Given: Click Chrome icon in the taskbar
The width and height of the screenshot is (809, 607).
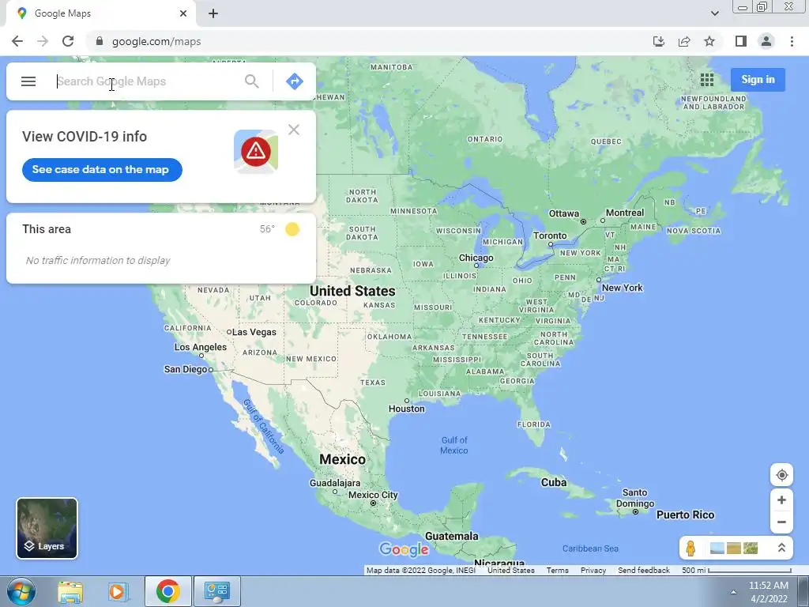Looking at the screenshot, I should tap(167, 591).
